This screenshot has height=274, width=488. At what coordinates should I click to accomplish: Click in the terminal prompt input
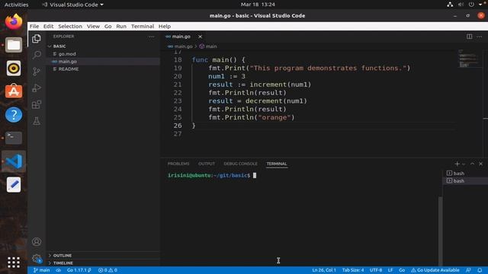point(255,176)
